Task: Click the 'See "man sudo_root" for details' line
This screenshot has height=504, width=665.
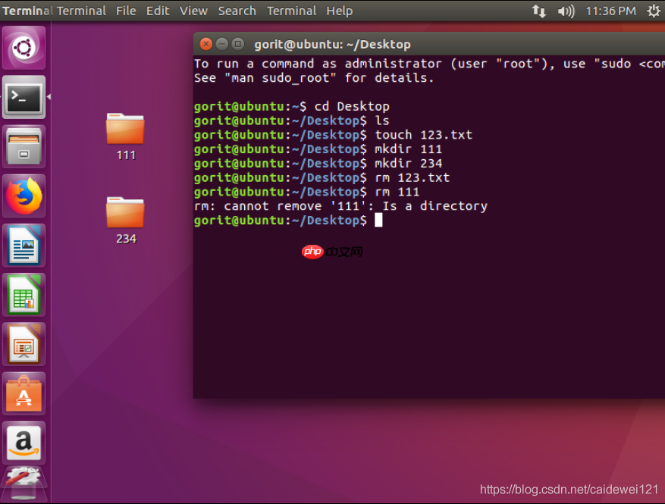Action: (x=314, y=78)
